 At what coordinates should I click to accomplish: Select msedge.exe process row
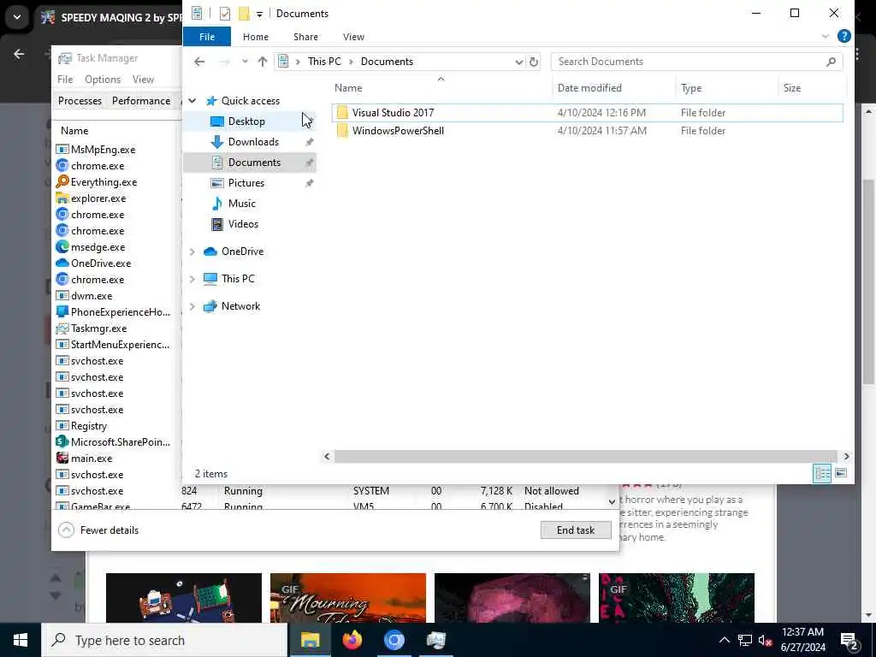pos(98,247)
